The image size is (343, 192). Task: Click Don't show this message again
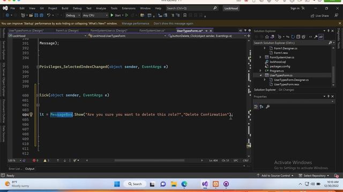pyautogui.click(x=173, y=23)
